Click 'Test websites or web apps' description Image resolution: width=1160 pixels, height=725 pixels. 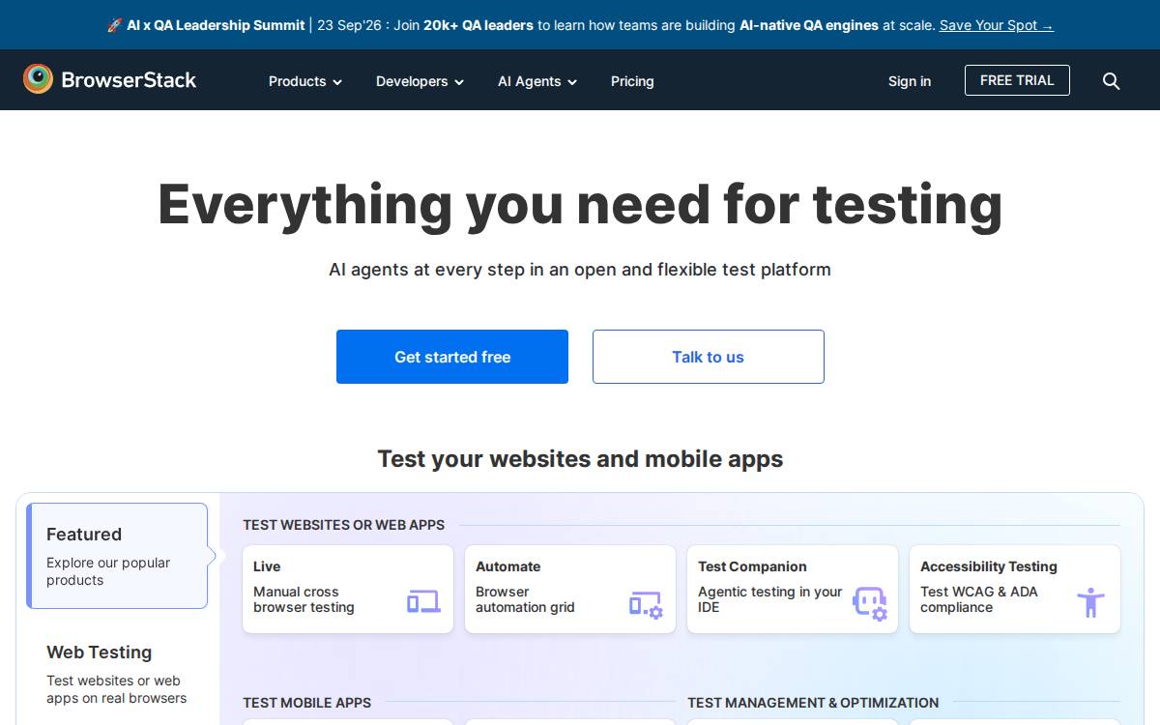(117, 689)
